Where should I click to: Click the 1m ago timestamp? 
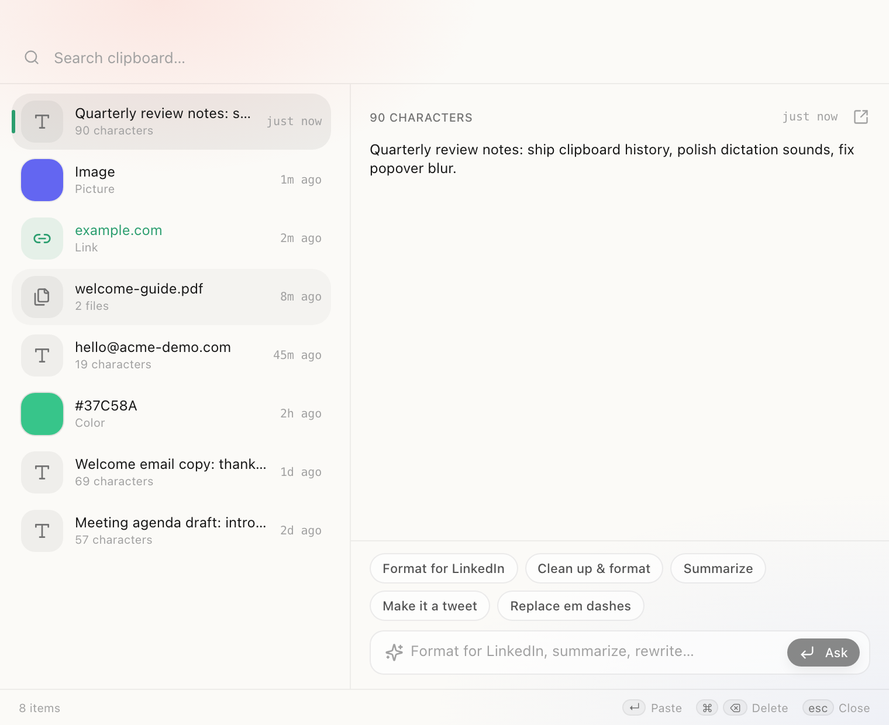click(301, 179)
